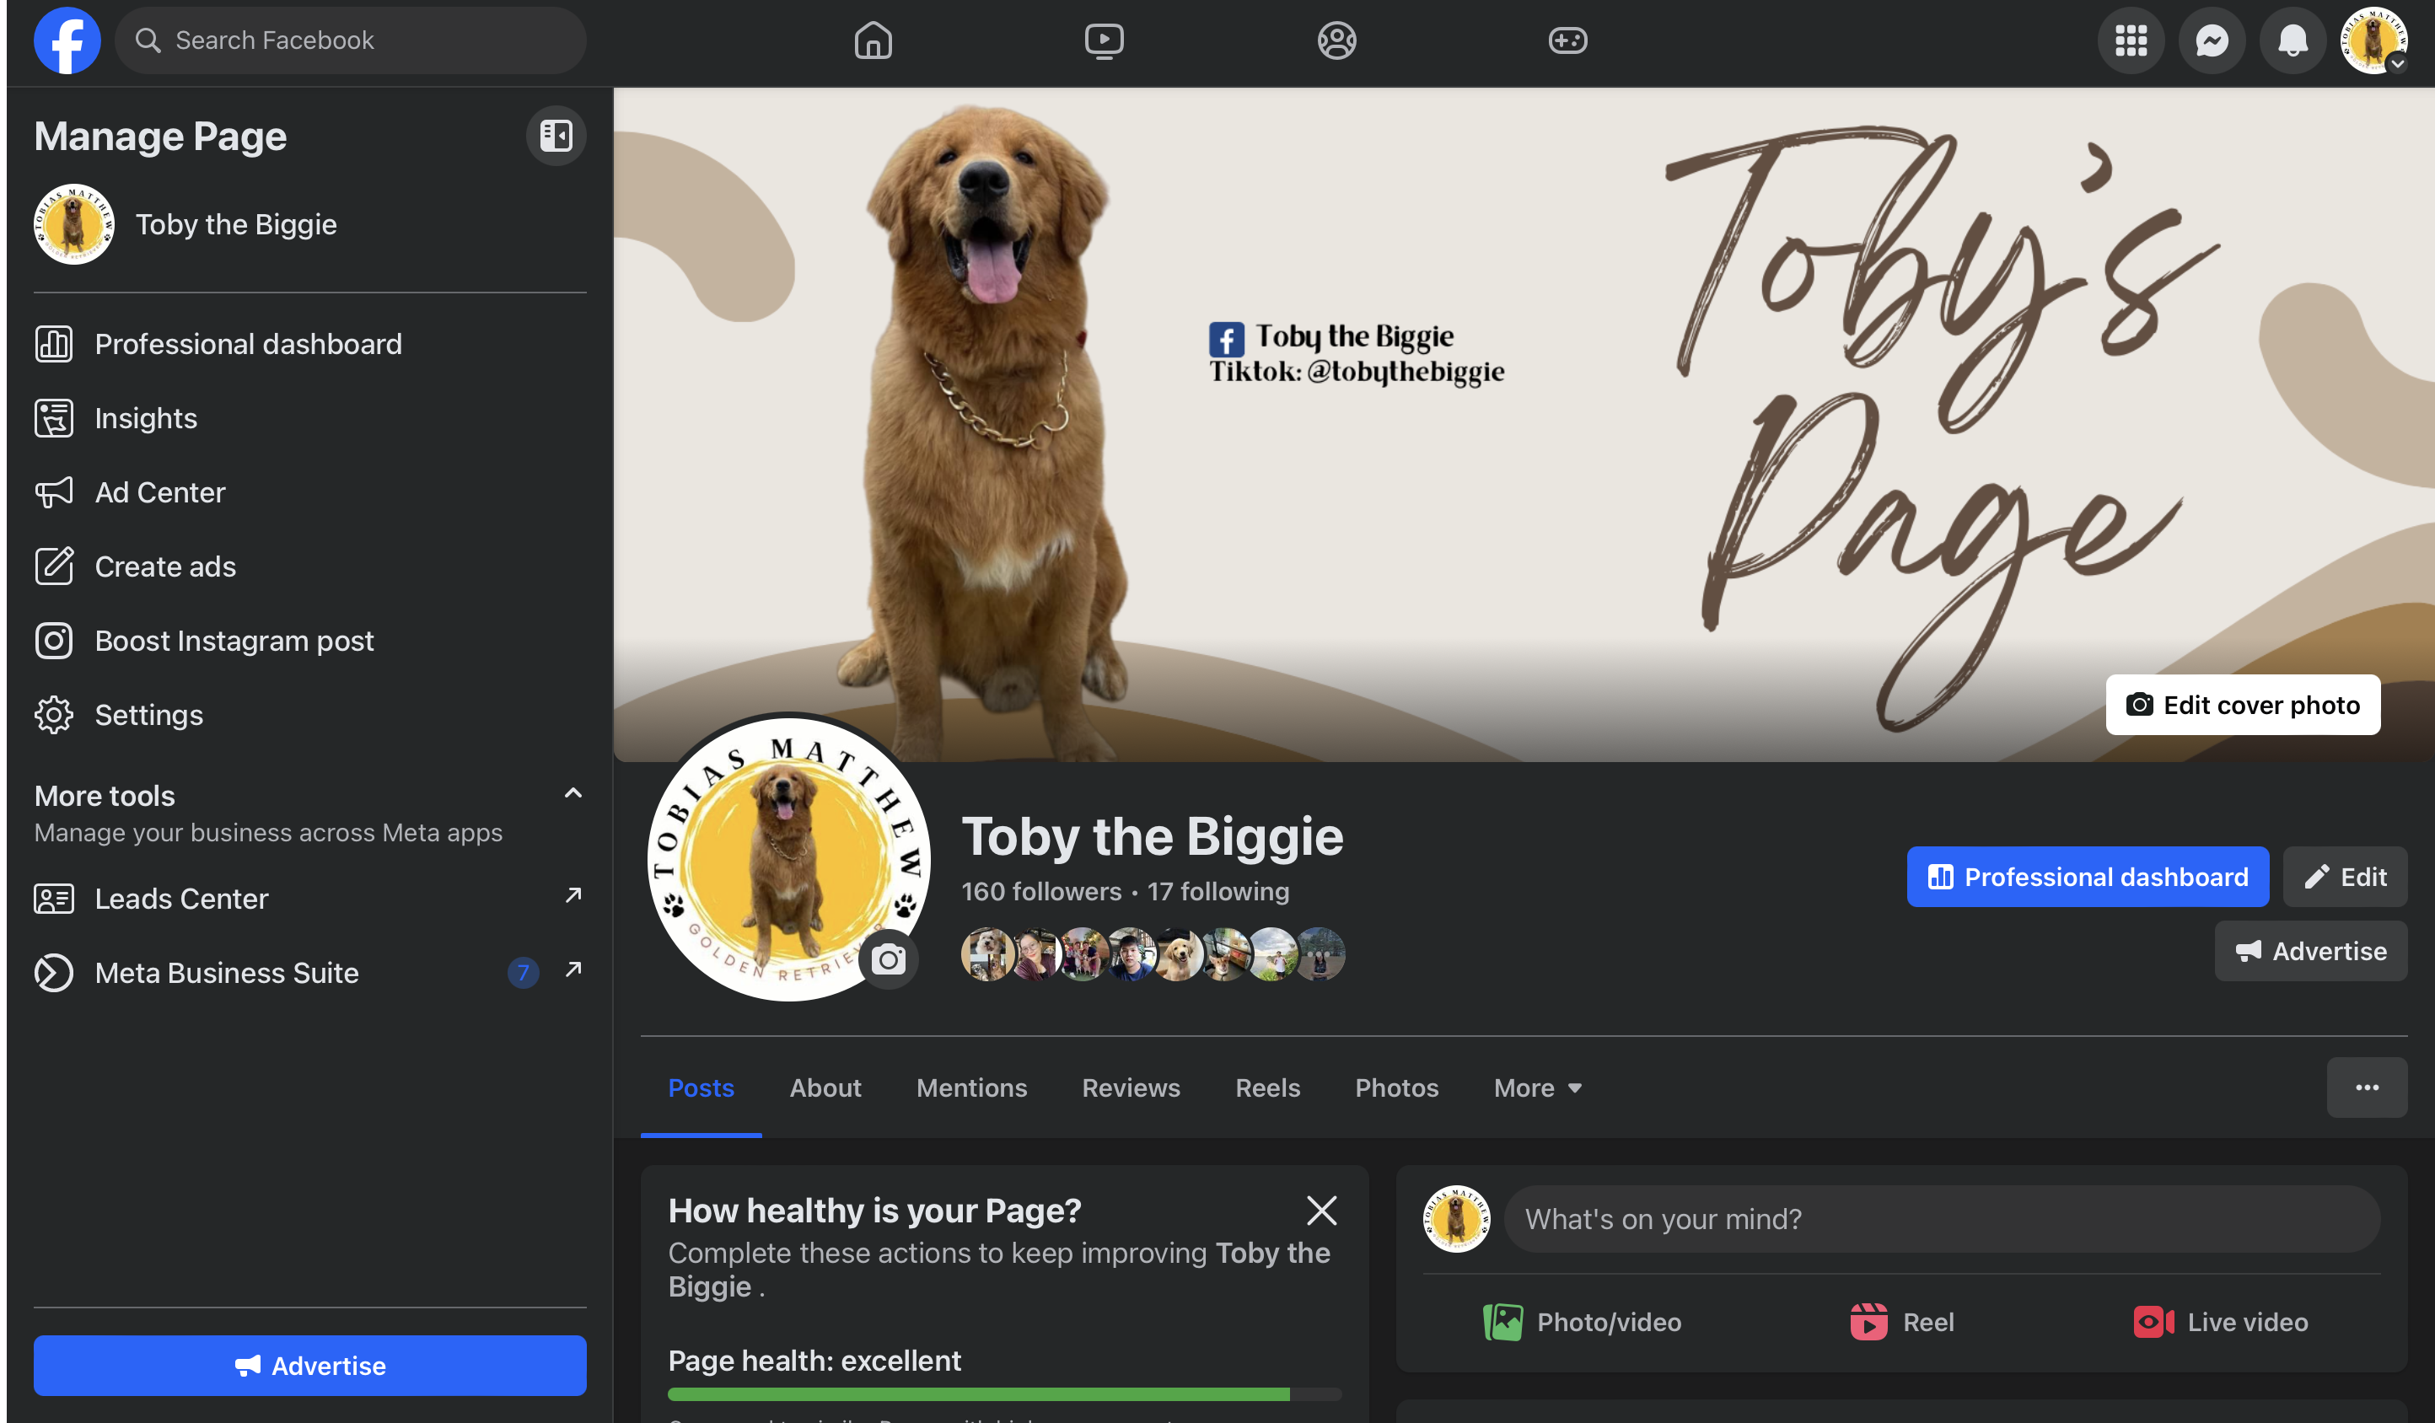Open Insights in sidebar
The image size is (2435, 1423).
310,418
